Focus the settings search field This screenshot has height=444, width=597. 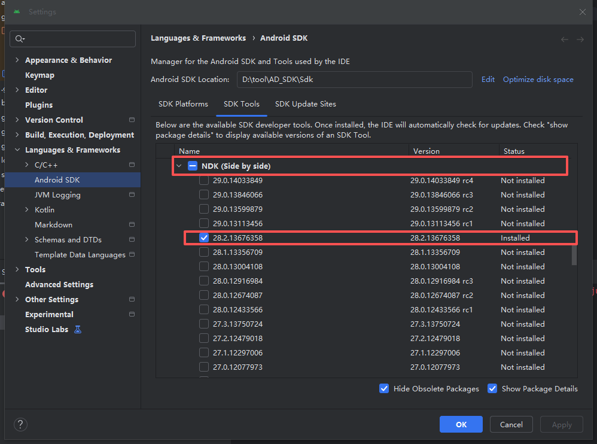(72, 39)
